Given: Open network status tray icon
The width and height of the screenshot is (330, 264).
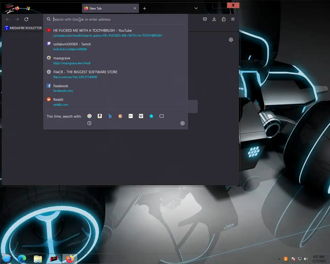Looking at the screenshot, I should (300, 259).
